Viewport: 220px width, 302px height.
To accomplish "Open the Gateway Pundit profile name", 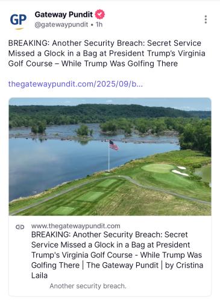I will tap(63, 14).
